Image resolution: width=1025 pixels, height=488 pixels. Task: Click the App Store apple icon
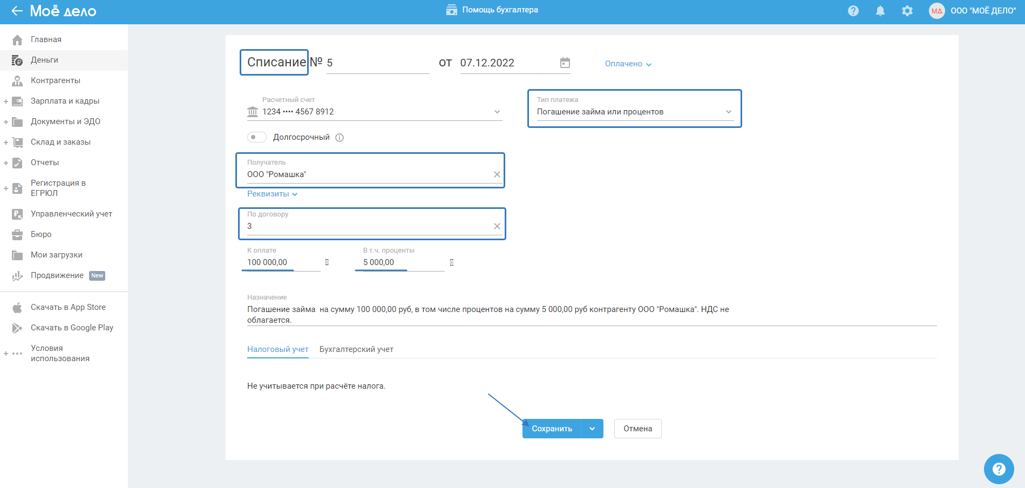(x=17, y=308)
